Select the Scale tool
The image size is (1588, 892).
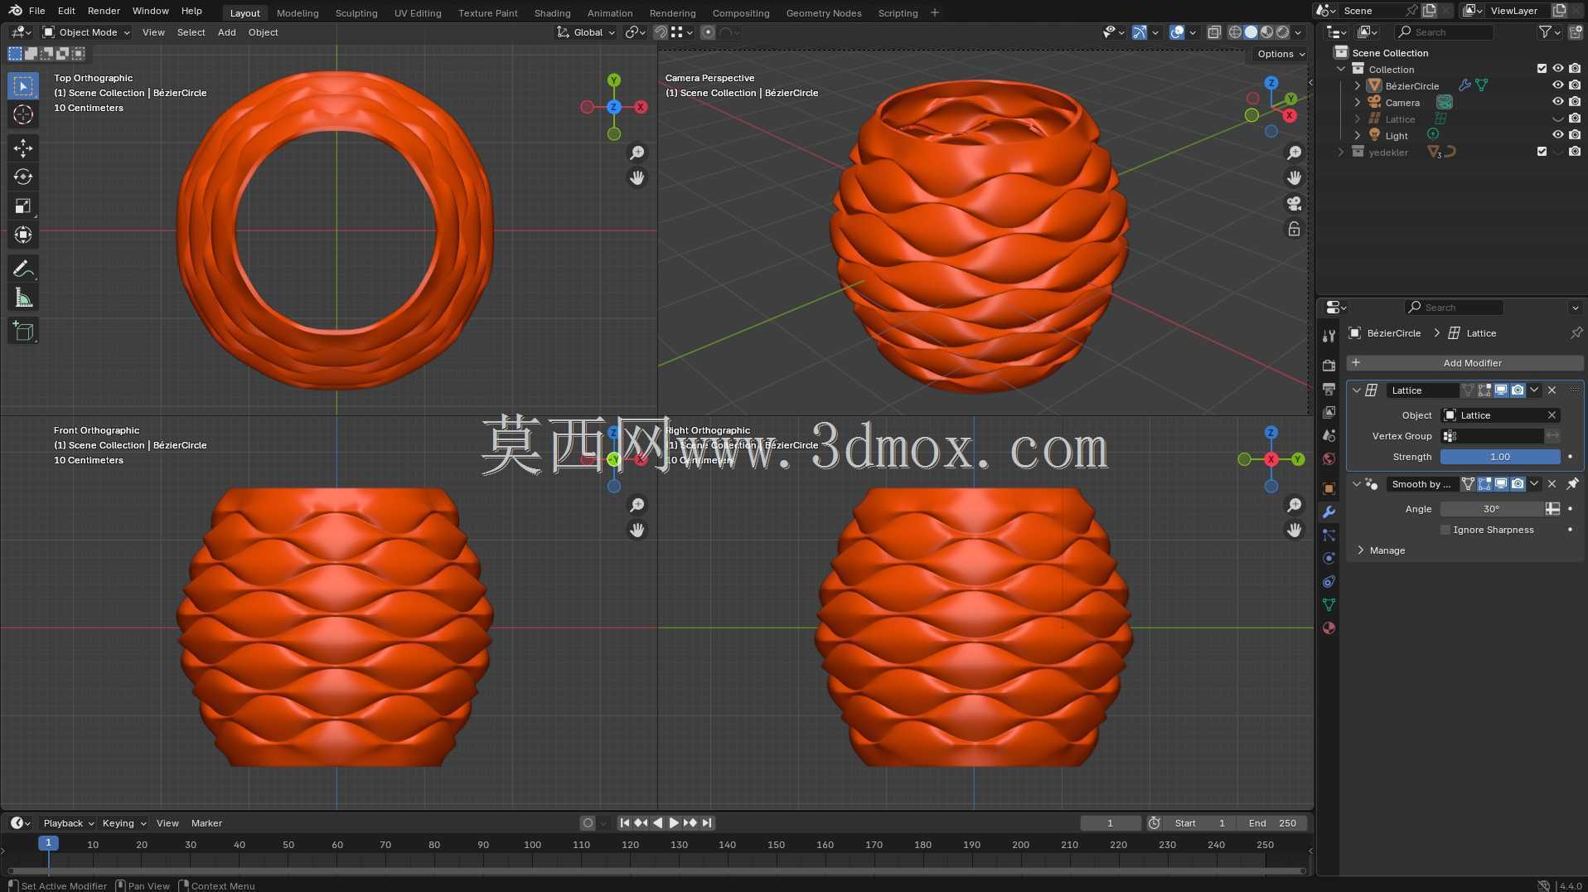point(23,206)
